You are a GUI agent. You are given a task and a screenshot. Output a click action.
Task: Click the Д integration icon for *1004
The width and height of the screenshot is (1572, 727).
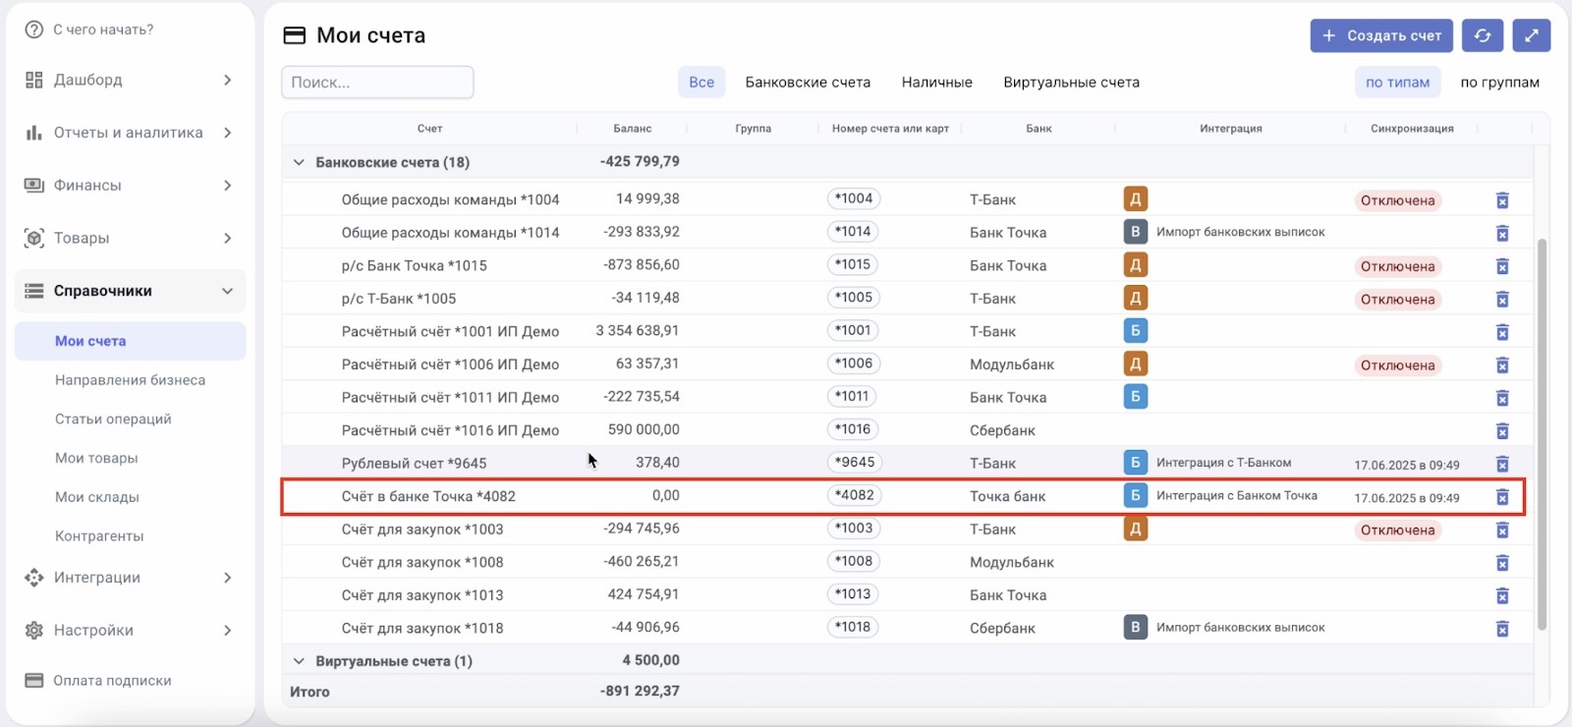point(1135,199)
